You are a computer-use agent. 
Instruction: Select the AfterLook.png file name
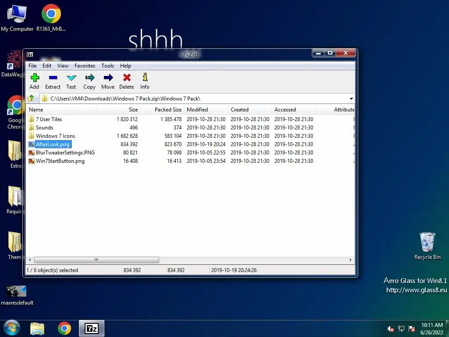53,144
